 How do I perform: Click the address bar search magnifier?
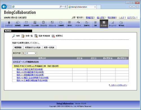(61, 7)
